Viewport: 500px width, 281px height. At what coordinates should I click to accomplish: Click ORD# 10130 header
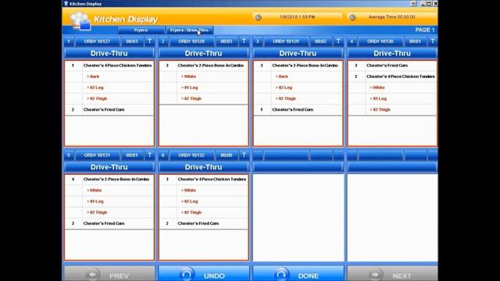(380, 41)
